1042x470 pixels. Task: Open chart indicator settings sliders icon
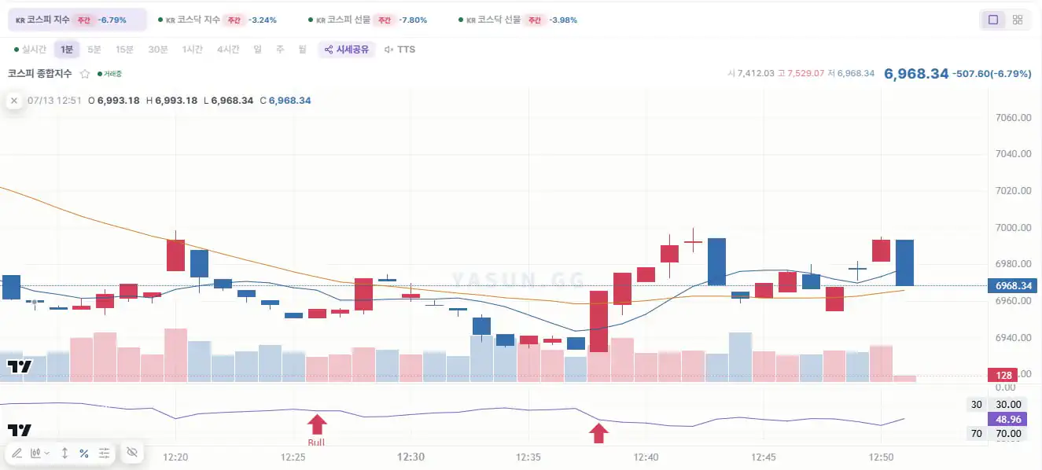105,453
